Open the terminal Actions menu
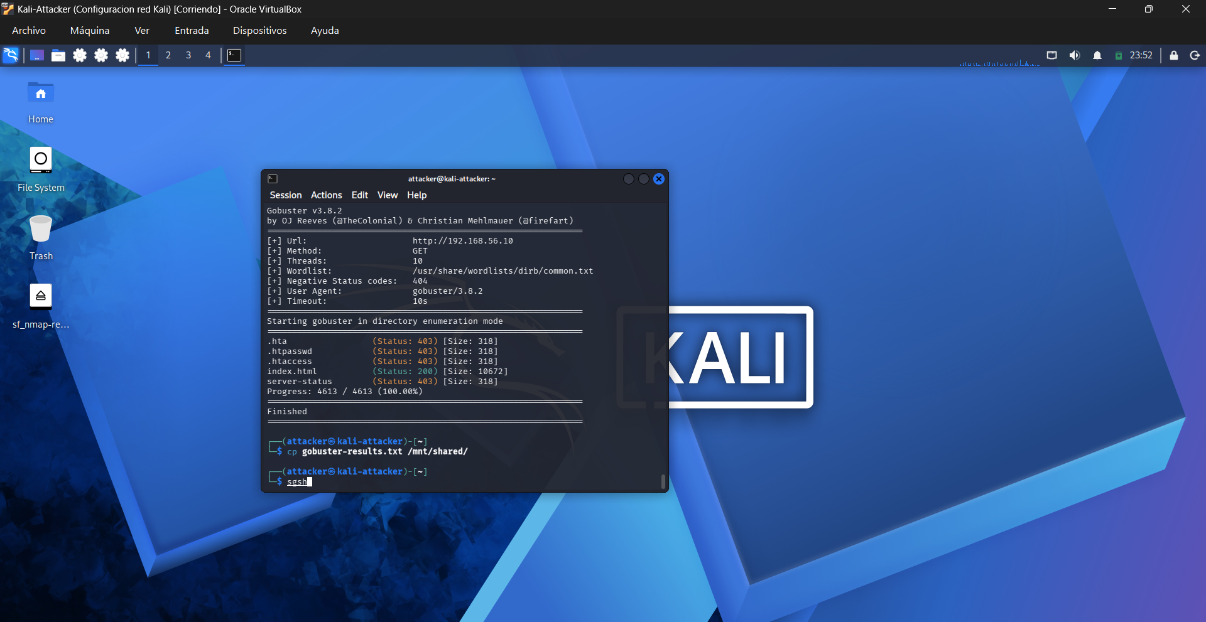The width and height of the screenshot is (1206, 622). click(x=327, y=195)
